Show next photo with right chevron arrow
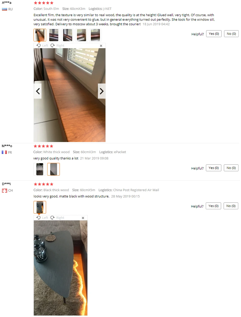Screen dimensions: 241x317 102,91
